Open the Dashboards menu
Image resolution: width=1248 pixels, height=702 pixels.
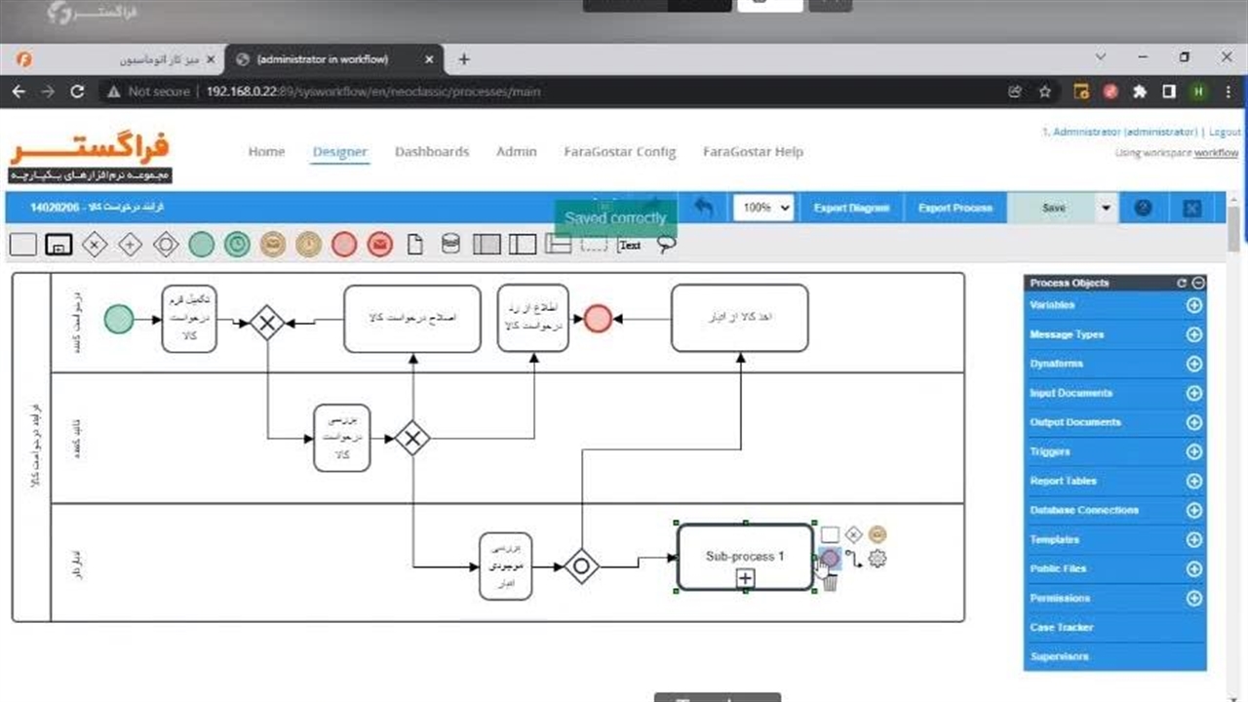click(432, 152)
